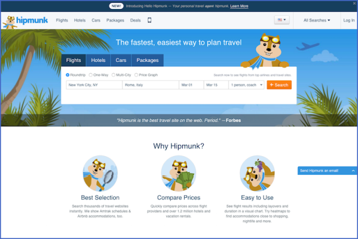Open the 1 person, coach selector
The height and width of the screenshot is (239, 358).
point(246,85)
